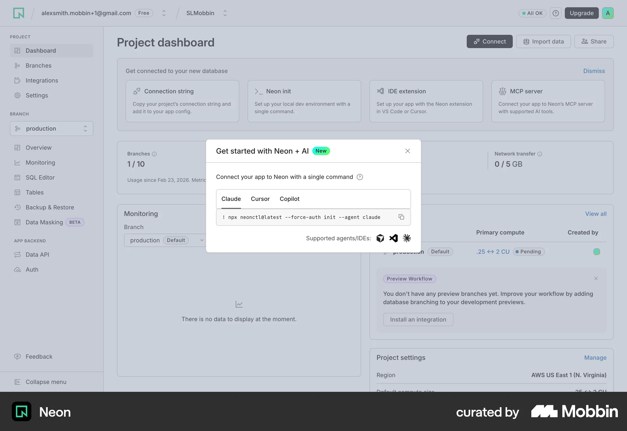Go to Branches in the sidebar
Screen dimensions: 627x431
pos(52,66)
